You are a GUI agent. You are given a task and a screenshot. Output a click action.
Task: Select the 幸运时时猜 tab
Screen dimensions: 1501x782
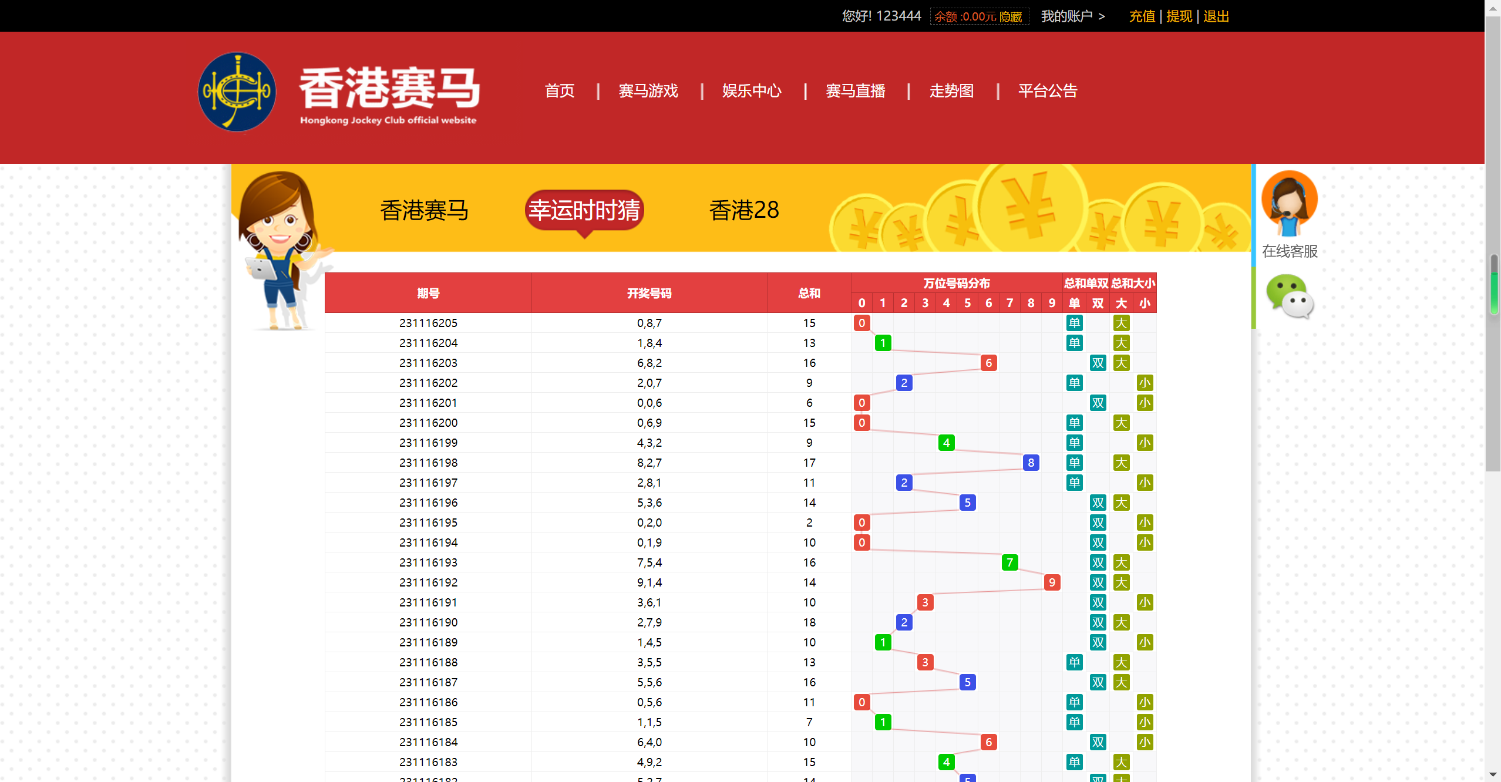(584, 210)
